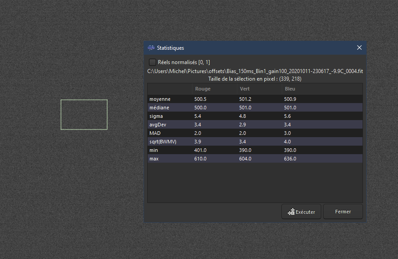Click the Siril icon in the Statistiques title bar
This screenshot has width=398, height=259.
point(151,47)
